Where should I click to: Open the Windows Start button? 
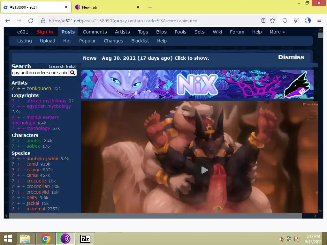point(8,239)
